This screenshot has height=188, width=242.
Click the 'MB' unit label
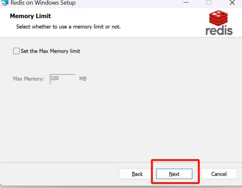point(83,79)
